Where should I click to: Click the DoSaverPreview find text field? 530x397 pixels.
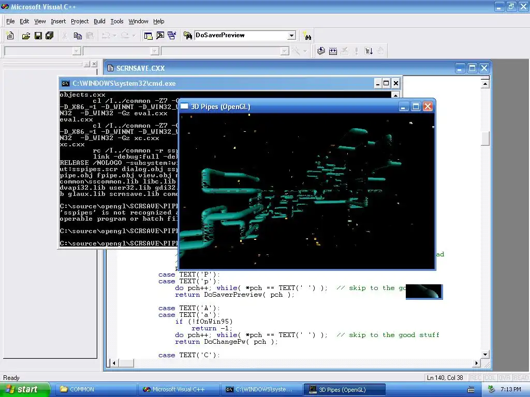(241, 35)
